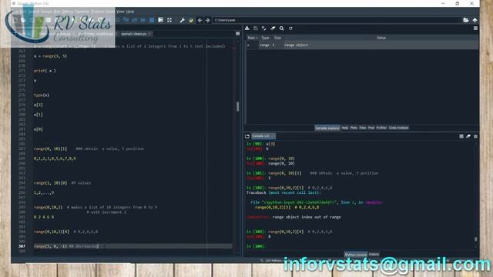Stop debugging blue square icon

152,20
